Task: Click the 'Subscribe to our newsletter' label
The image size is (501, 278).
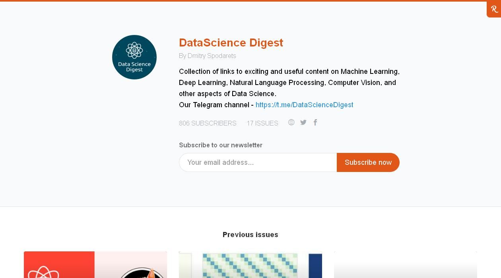Action: (221, 145)
